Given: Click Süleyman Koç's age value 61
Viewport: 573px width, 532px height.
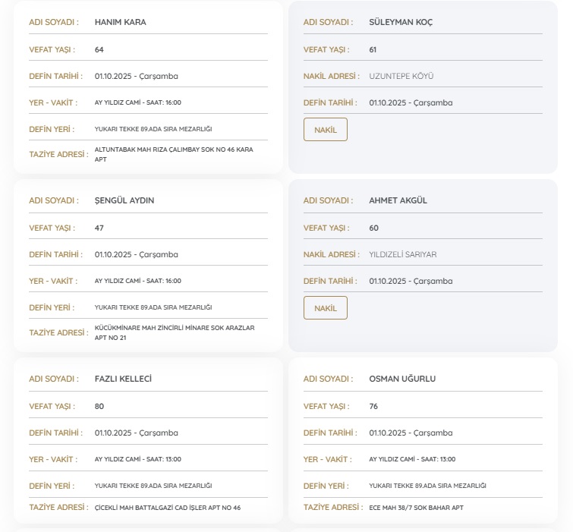Looking at the screenshot, I should [373, 49].
